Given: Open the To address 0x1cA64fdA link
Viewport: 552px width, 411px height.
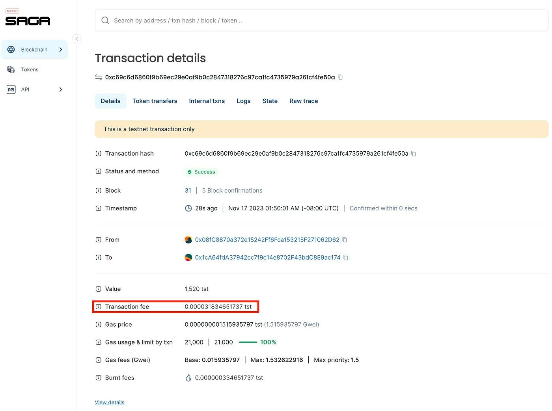Looking at the screenshot, I should tap(267, 257).
